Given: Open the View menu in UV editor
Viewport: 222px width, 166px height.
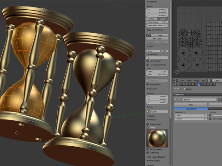Looking at the screenshot, I should click(182, 81).
